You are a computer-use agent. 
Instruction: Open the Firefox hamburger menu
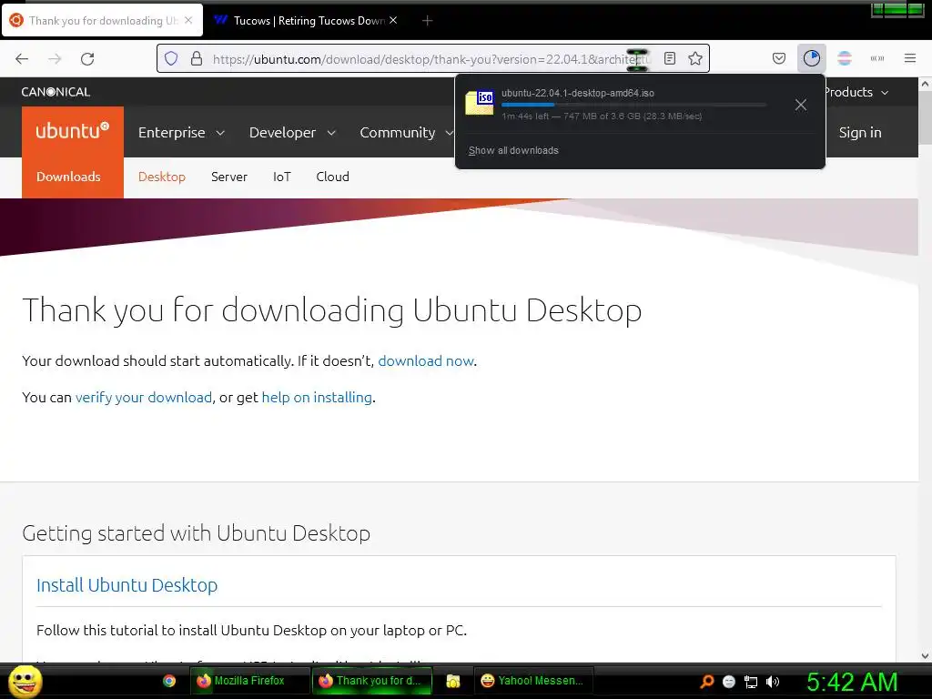[910, 58]
